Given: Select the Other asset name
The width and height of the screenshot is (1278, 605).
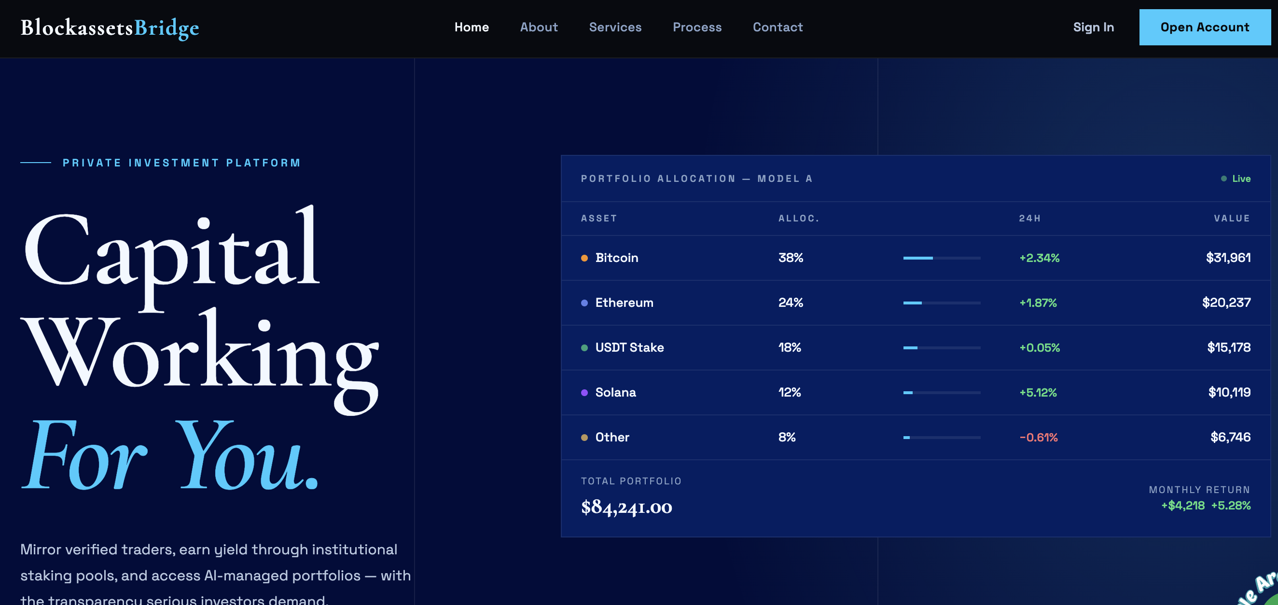Looking at the screenshot, I should tap(612, 438).
